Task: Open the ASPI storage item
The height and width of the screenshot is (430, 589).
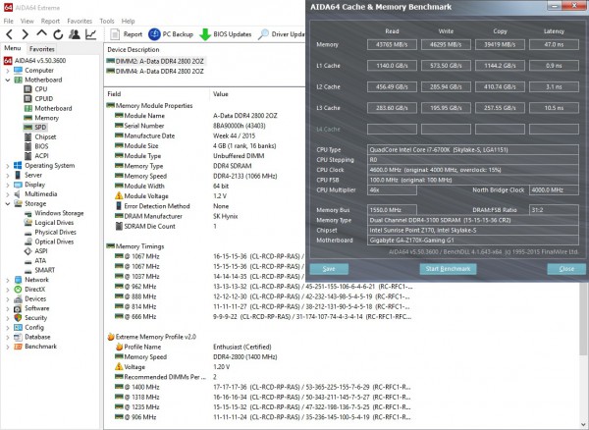Action: point(36,251)
